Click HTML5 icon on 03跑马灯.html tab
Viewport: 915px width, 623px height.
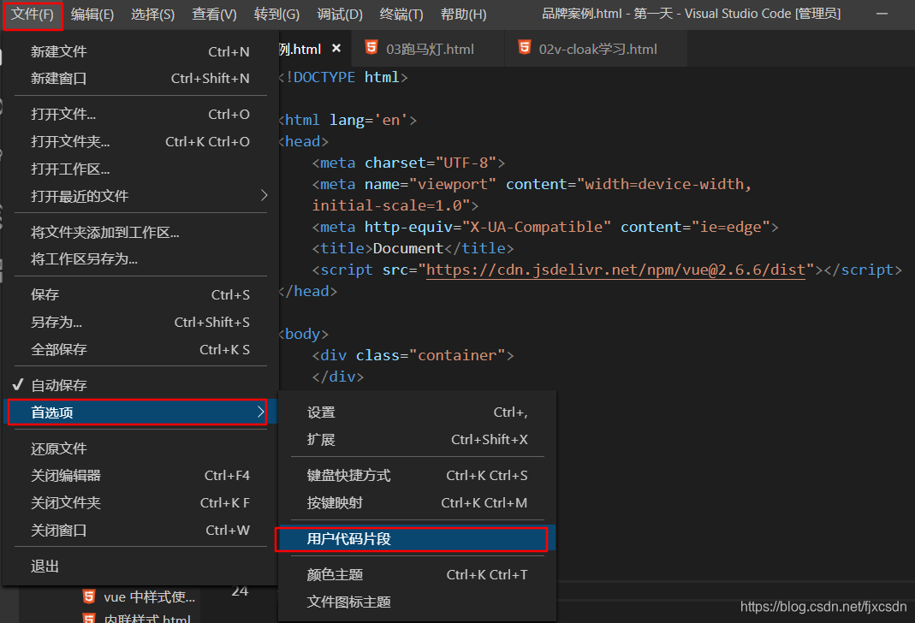tap(371, 47)
